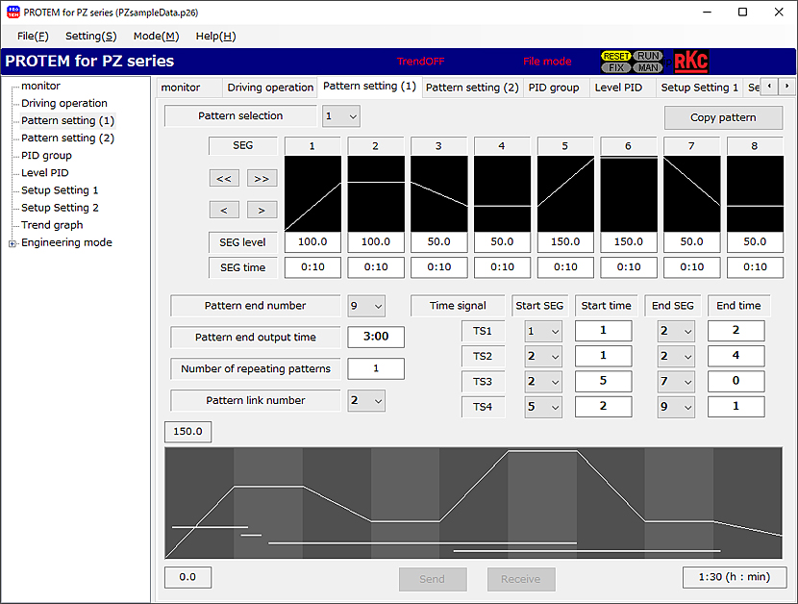Viewport: 798px width, 604px height.
Task: Click the 1:30 (h : min) time span field
Action: (735, 577)
